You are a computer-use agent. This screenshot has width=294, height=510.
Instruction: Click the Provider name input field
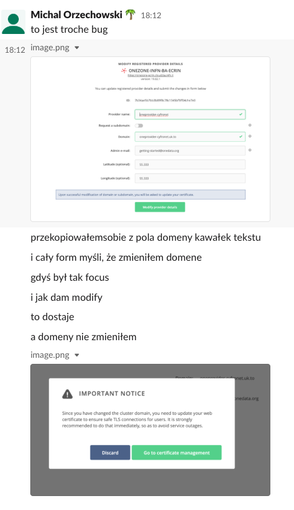(190, 115)
